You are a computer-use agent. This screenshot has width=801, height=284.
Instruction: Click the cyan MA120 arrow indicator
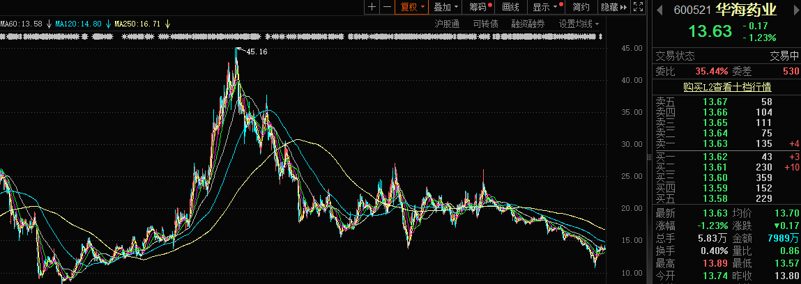tap(108, 24)
